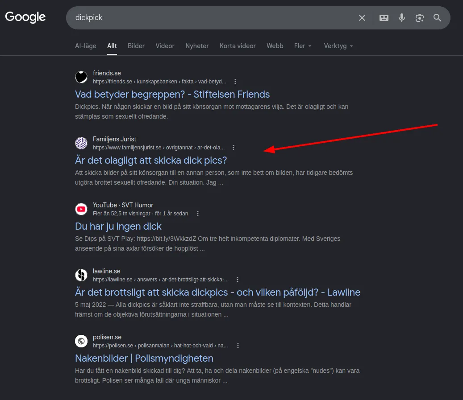Open the three-dot menu for Familjens Jurist result

click(x=233, y=148)
